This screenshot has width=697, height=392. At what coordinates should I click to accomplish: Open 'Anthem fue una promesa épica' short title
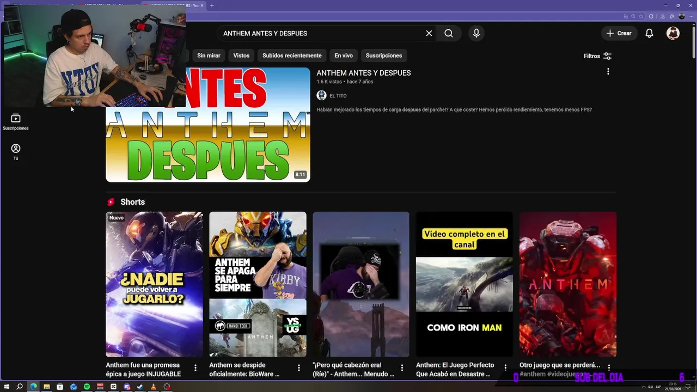pos(143,370)
